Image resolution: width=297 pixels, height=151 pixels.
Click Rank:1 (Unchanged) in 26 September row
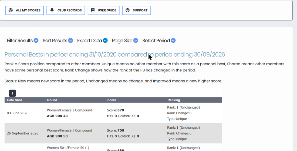[183, 128]
